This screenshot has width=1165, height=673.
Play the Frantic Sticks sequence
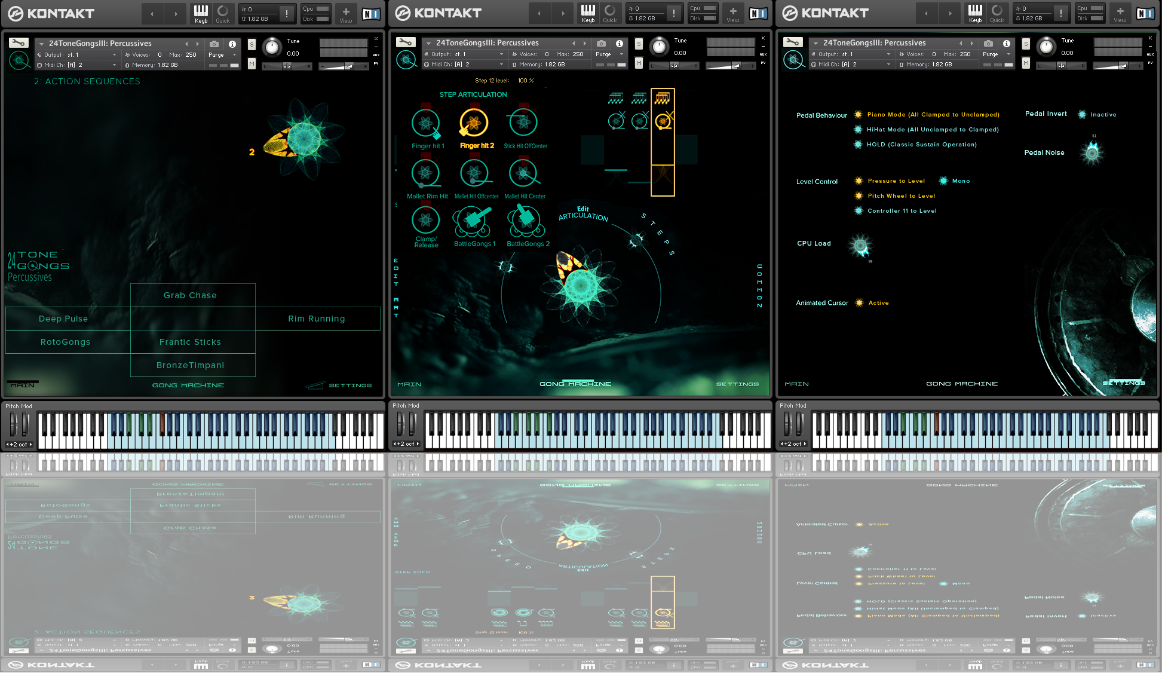click(193, 342)
